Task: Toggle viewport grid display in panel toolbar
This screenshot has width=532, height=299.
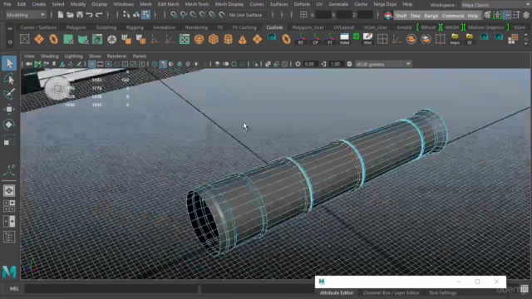Action: 91,64
